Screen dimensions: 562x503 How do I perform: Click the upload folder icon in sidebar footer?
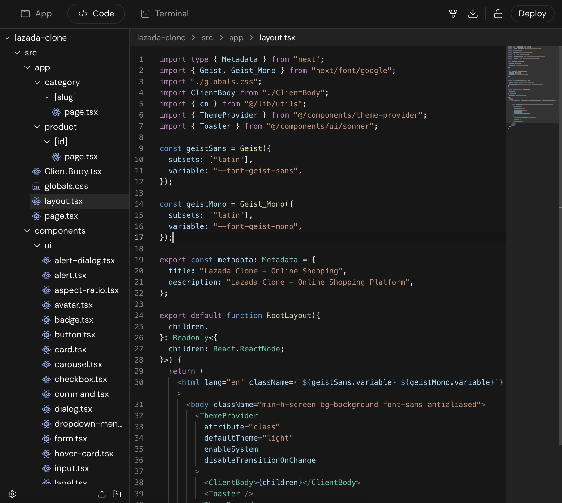click(x=117, y=494)
